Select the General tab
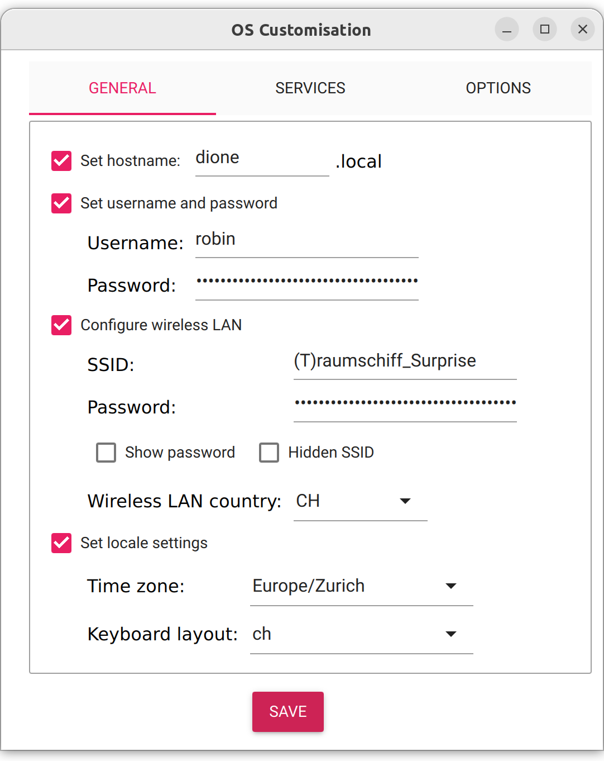 [x=122, y=88]
